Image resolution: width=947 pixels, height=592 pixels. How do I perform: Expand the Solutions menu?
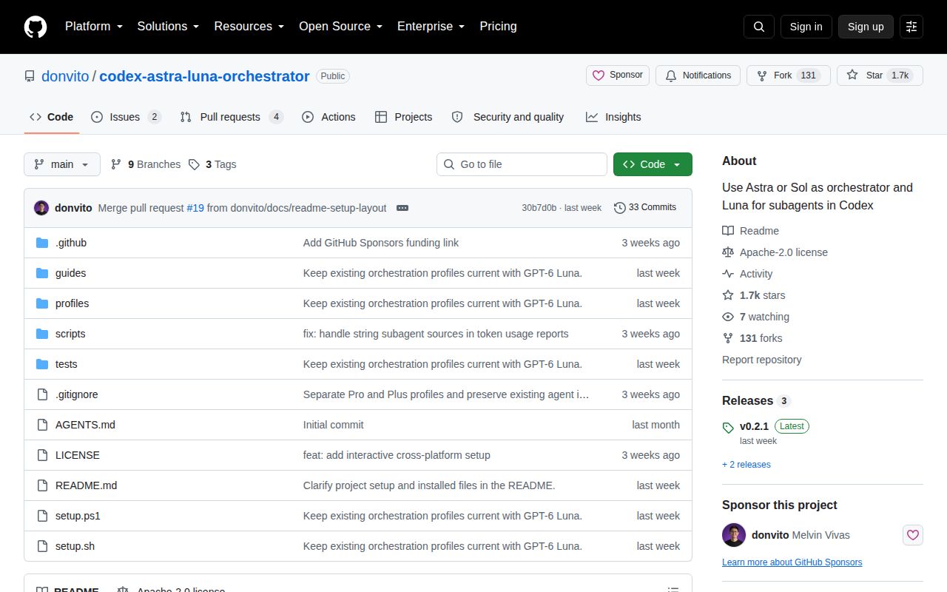click(x=168, y=26)
